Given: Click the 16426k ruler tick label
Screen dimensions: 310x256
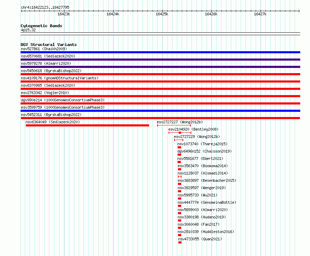Looking at the screenshot, I should point(211,14).
